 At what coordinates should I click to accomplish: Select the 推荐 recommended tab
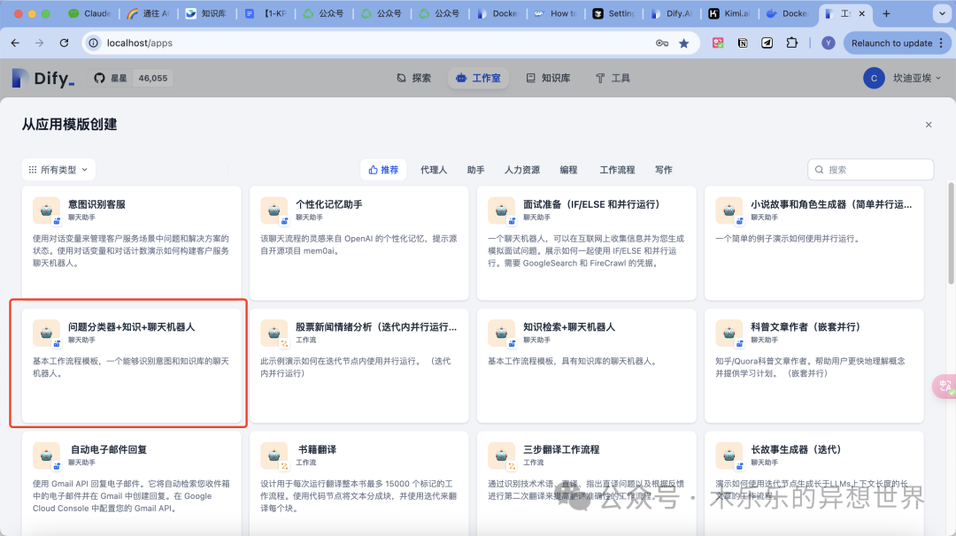383,170
